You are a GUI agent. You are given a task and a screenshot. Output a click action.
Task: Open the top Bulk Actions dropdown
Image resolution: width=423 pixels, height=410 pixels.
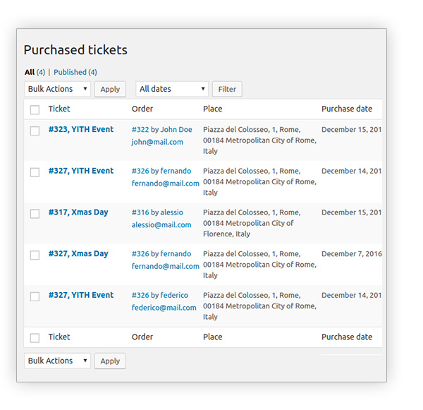pyautogui.click(x=57, y=89)
